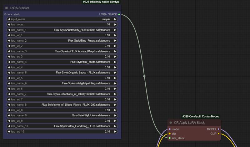Open lora_name_7 Reflections_of_Infinity dropdown
Image resolution: width=250 pixels, height=147 pixels.
(62, 94)
